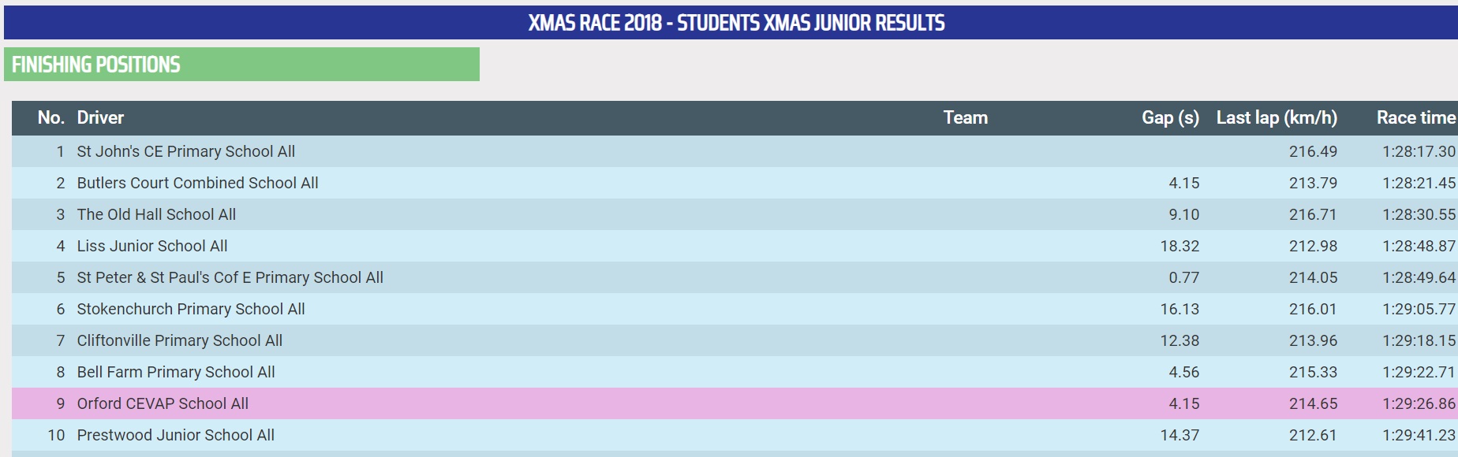
Task: Click the Gap (s) column header
Action: pos(1169,118)
